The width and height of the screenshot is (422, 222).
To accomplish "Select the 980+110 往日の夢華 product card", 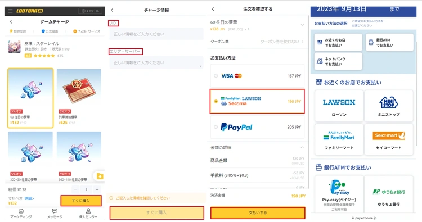I will coord(79,157).
